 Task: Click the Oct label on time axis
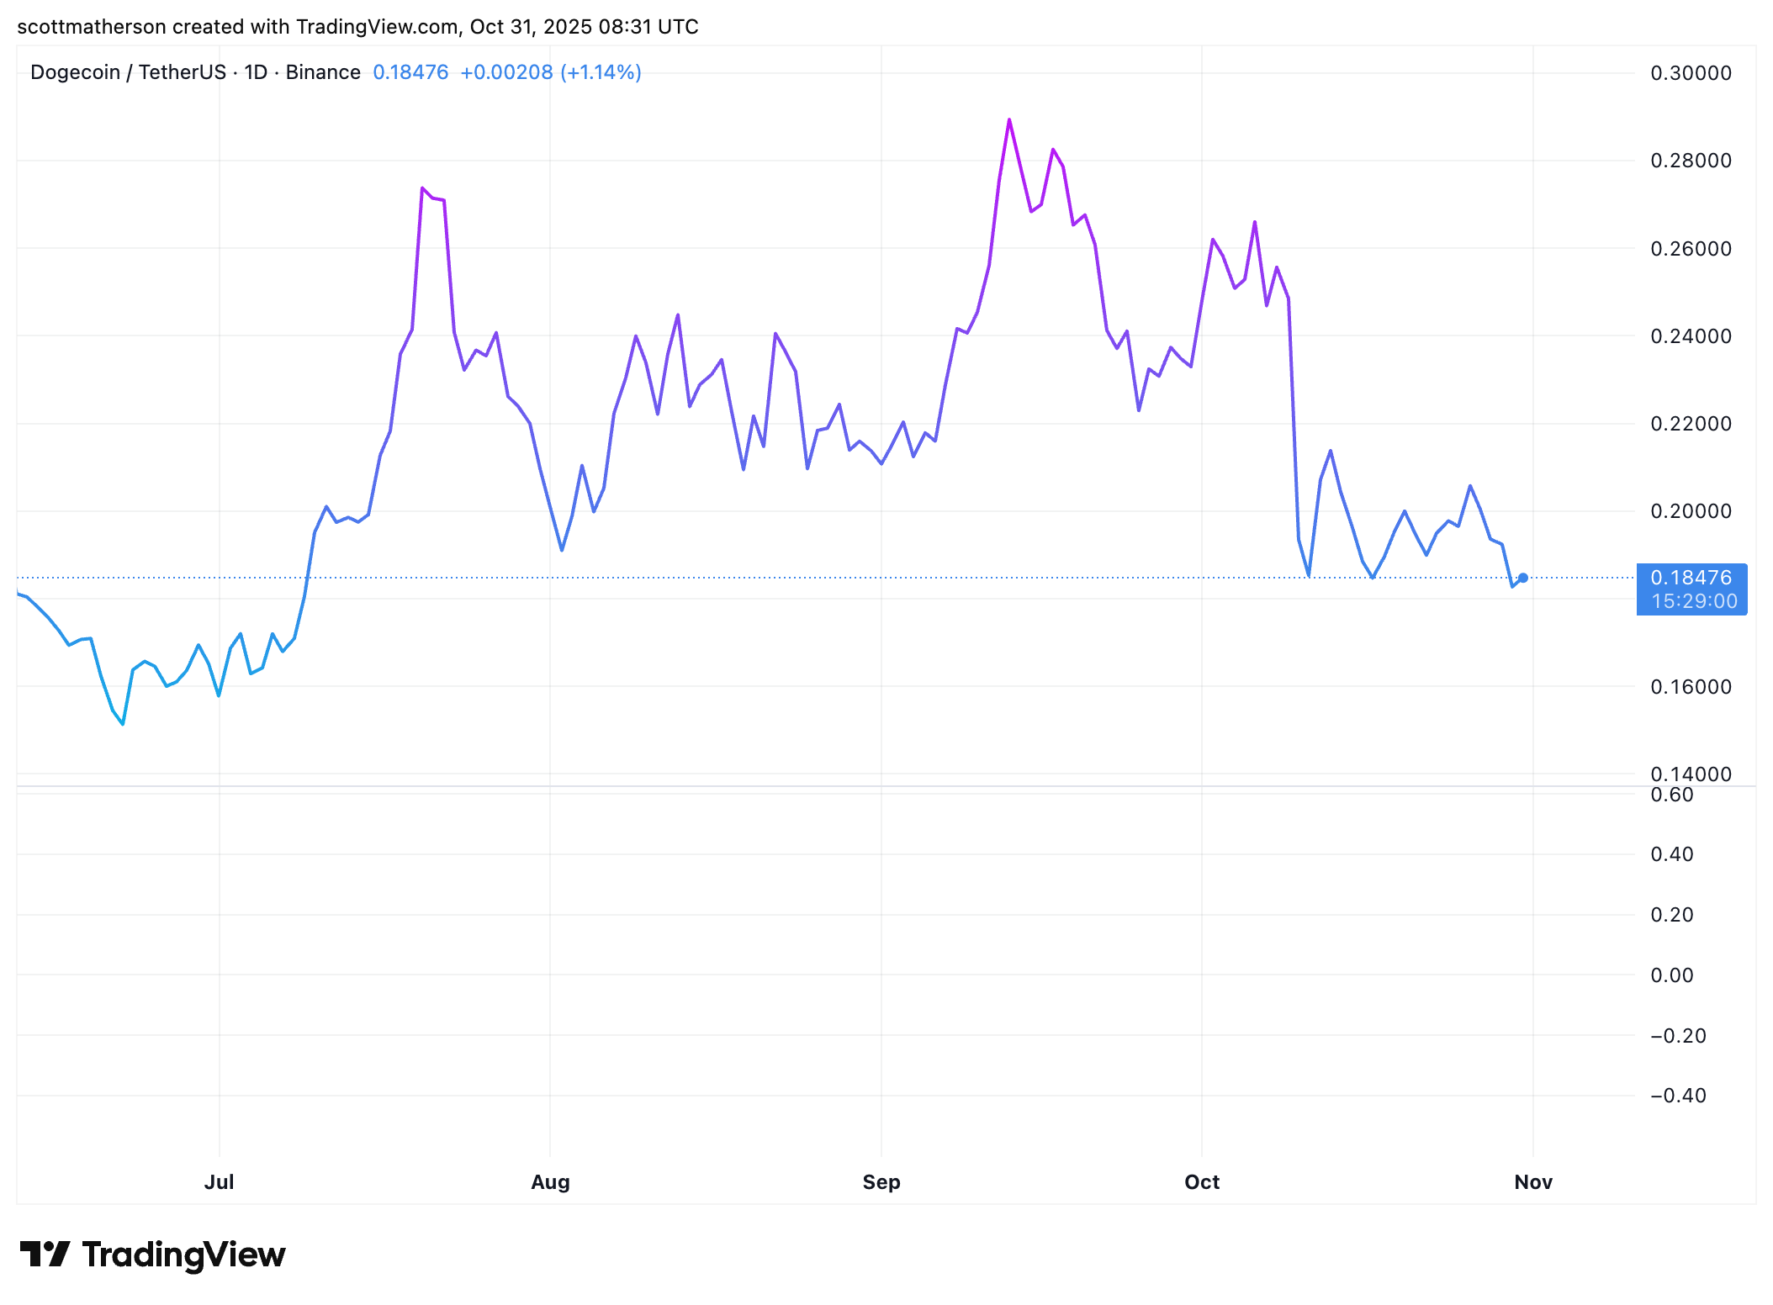pos(1201,1181)
